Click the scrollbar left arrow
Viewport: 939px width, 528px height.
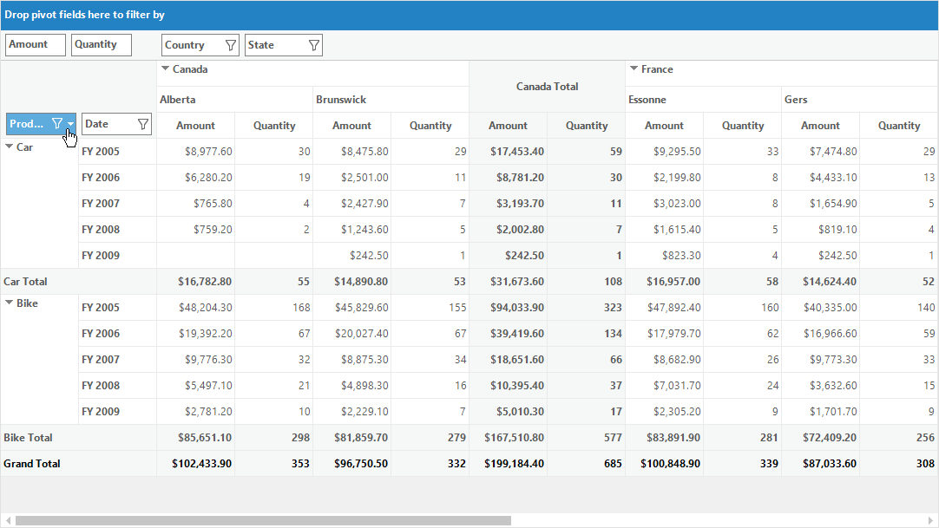pos(8,521)
